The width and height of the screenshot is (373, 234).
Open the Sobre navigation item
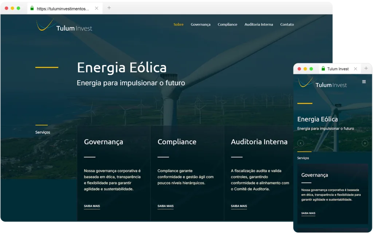(x=178, y=24)
